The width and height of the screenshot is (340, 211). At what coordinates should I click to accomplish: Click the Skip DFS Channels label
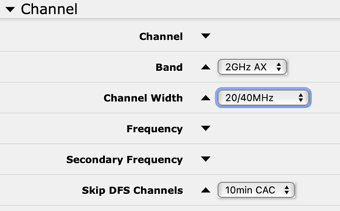pyautogui.click(x=132, y=190)
